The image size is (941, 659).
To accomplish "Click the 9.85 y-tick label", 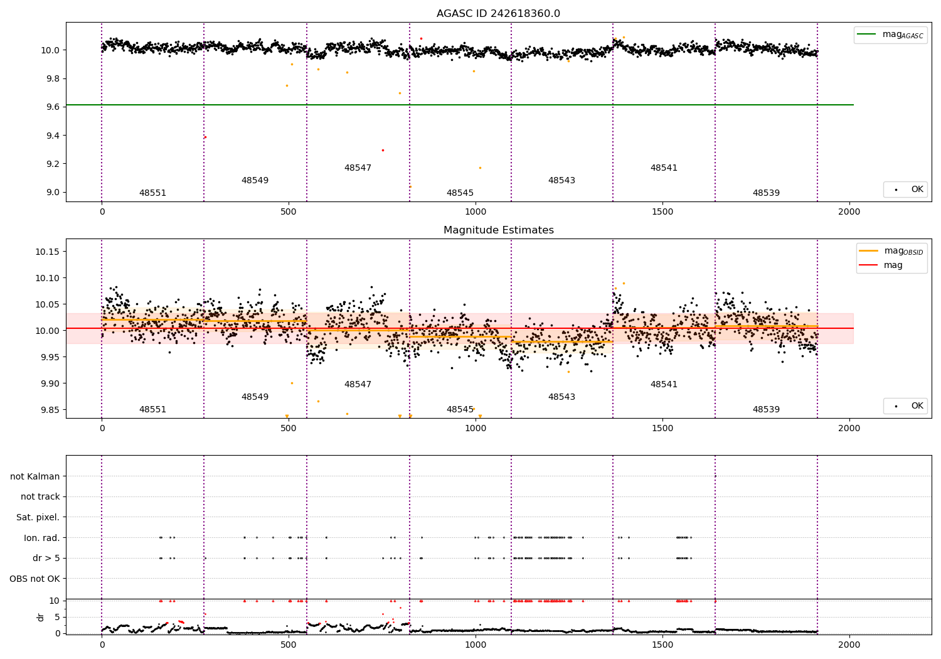I will tap(50, 410).
